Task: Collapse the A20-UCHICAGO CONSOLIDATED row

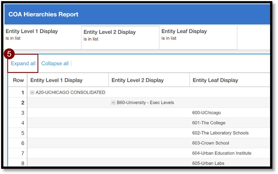Action: (32, 92)
